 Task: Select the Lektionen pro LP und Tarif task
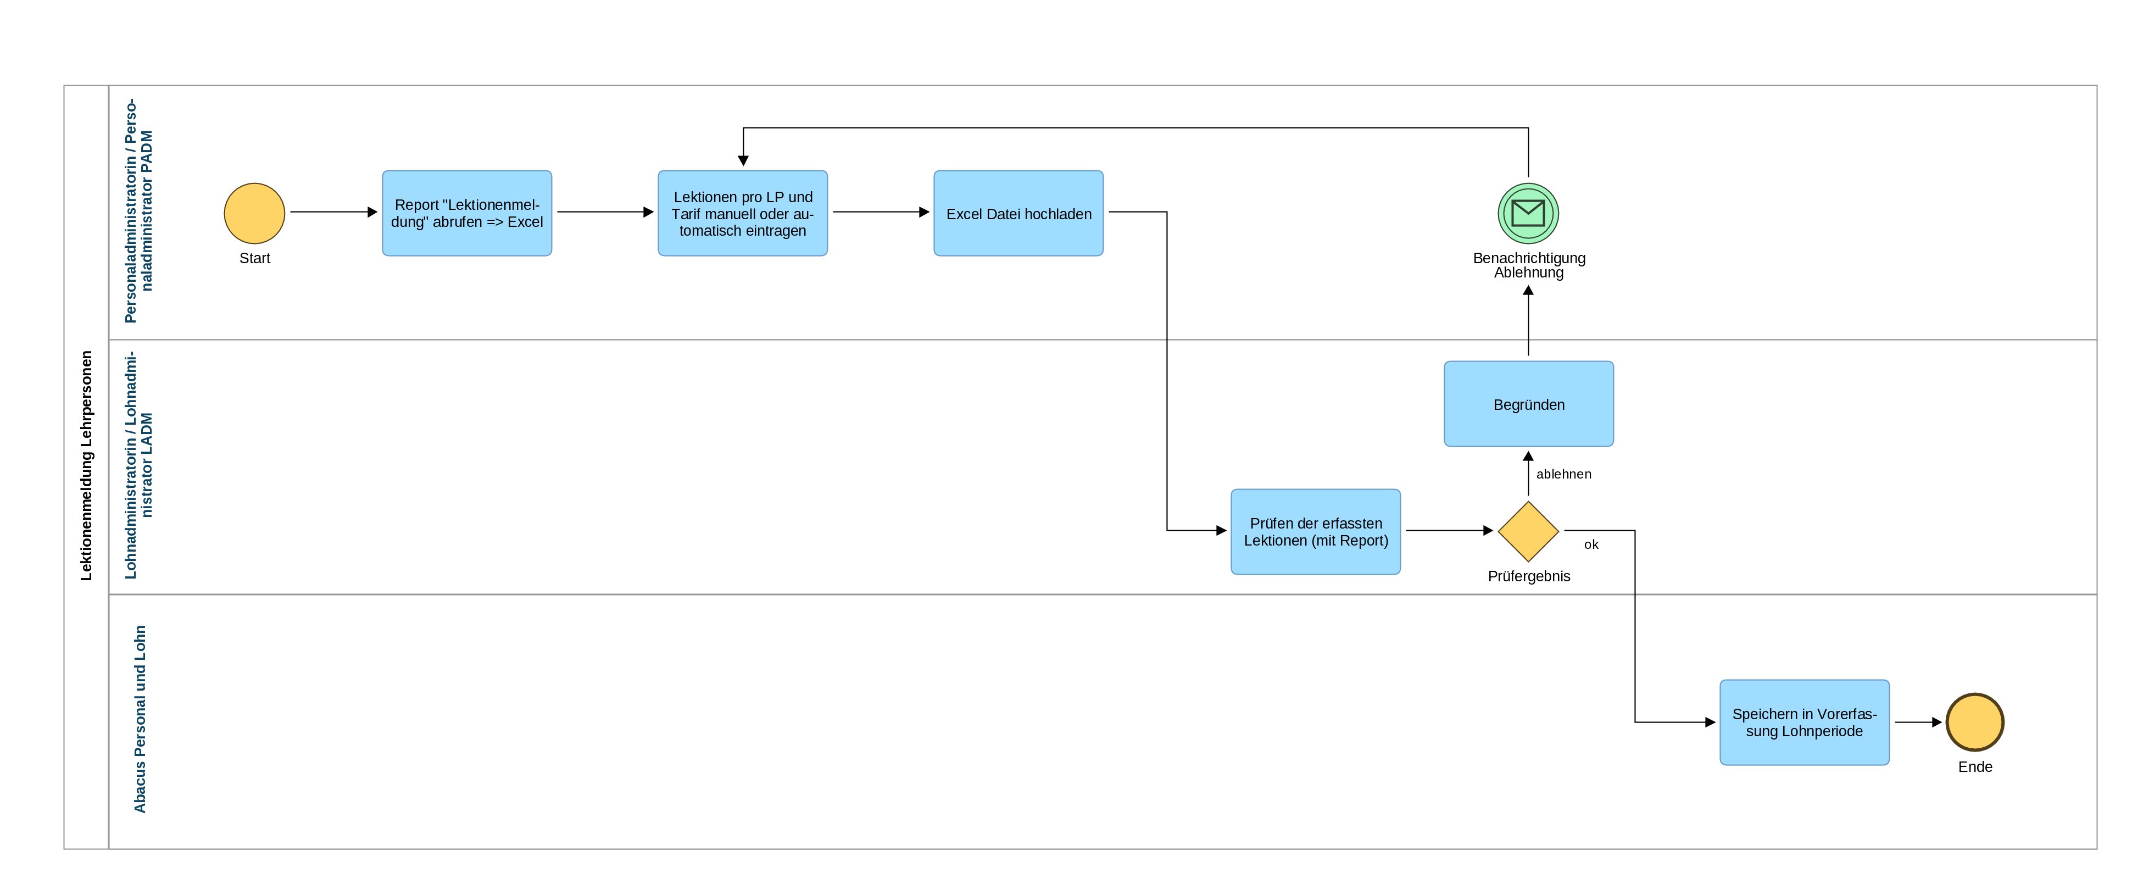pos(742,213)
